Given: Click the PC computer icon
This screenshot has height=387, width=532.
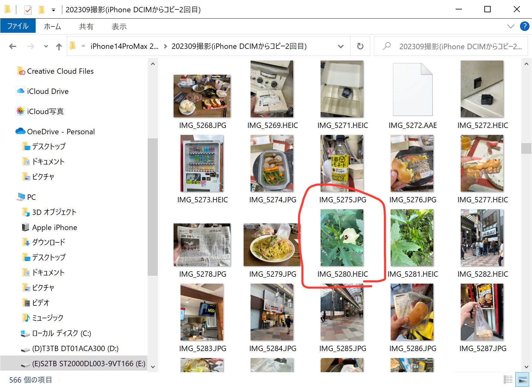Looking at the screenshot, I should (21, 197).
